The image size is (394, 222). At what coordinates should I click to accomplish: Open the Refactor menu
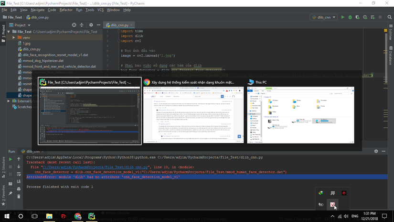tap(66, 10)
